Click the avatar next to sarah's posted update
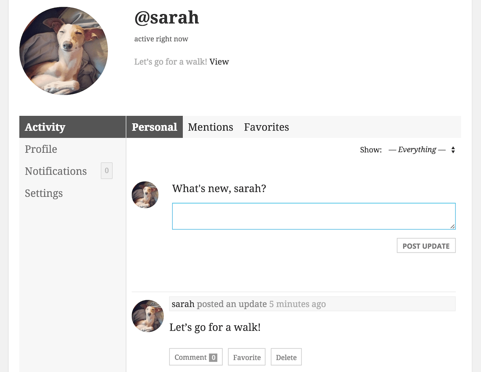Image resolution: width=481 pixels, height=372 pixels. (148, 316)
